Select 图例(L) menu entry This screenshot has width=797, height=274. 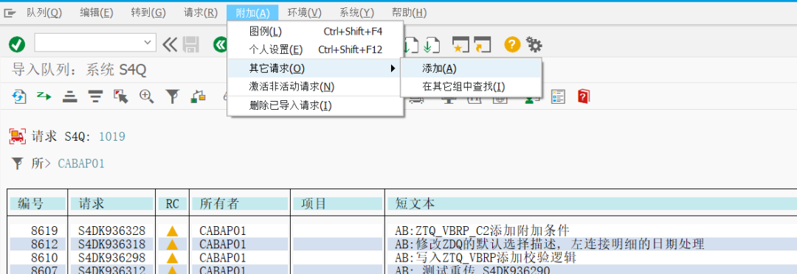tap(316, 32)
